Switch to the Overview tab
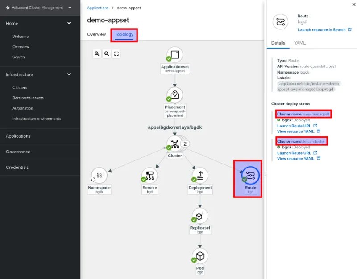 [x=96, y=34]
